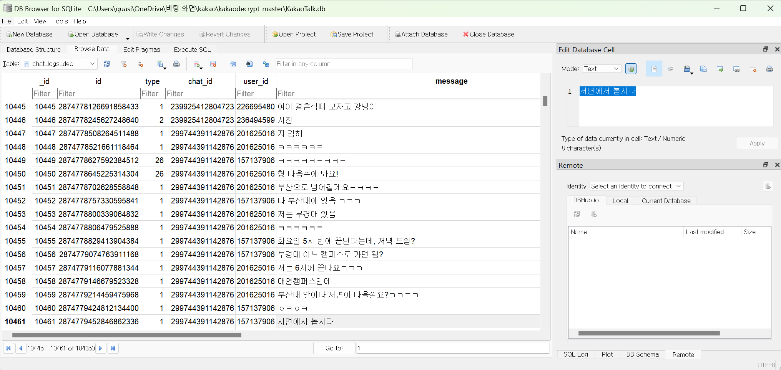Image resolution: width=781 pixels, height=370 pixels.
Task: Click the table's vertical scrollbar thumb
Action: 545,101
